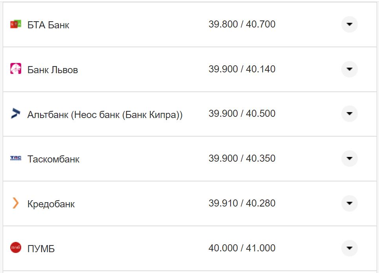Viewport: 379px width, 273px height.
Task: Click the БТА Банк logo icon
Action: pos(16,24)
